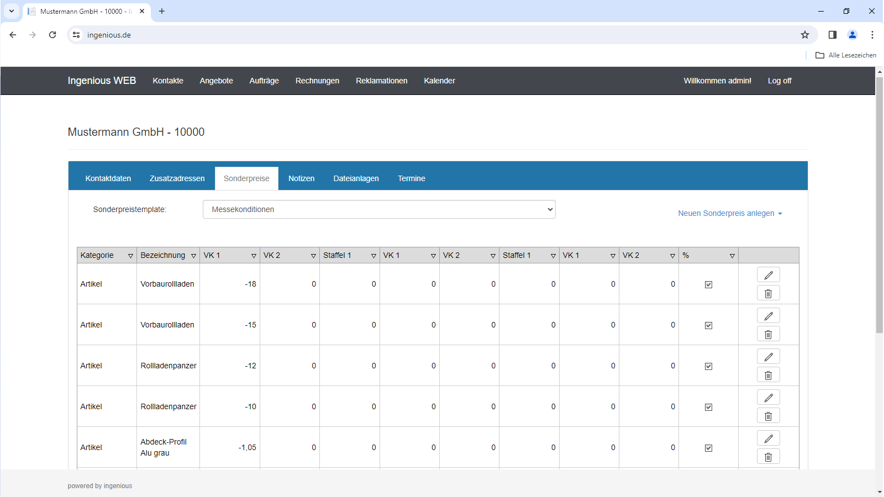Edit the Abdeck-Profil Alu grau row
Viewport: 884px width, 497px height.
pyautogui.click(x=768, y=438)
